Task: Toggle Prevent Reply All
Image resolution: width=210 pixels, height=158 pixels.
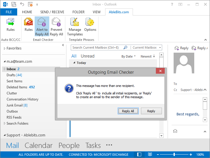Action: [56, 26]
